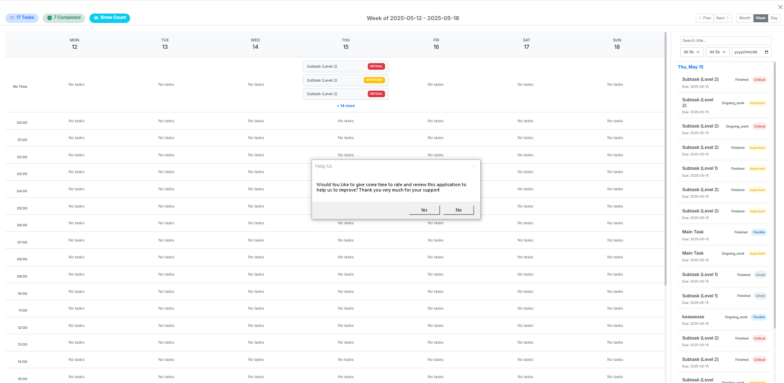This screenshot has width=784, height=383.
Task: Click the first CRITICAL badge on Thursday
Action: [376, 66]
